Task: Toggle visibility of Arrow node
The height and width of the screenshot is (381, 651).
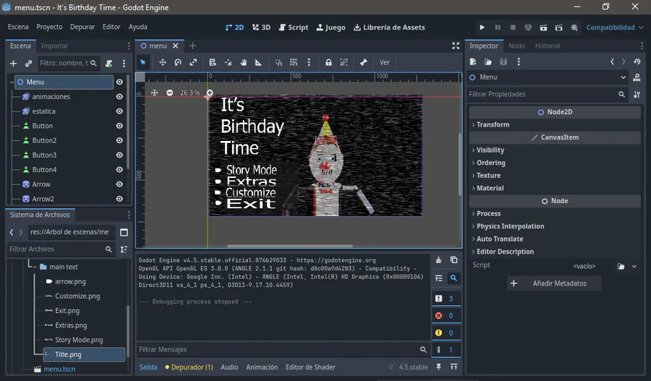Action: point(119,184)
